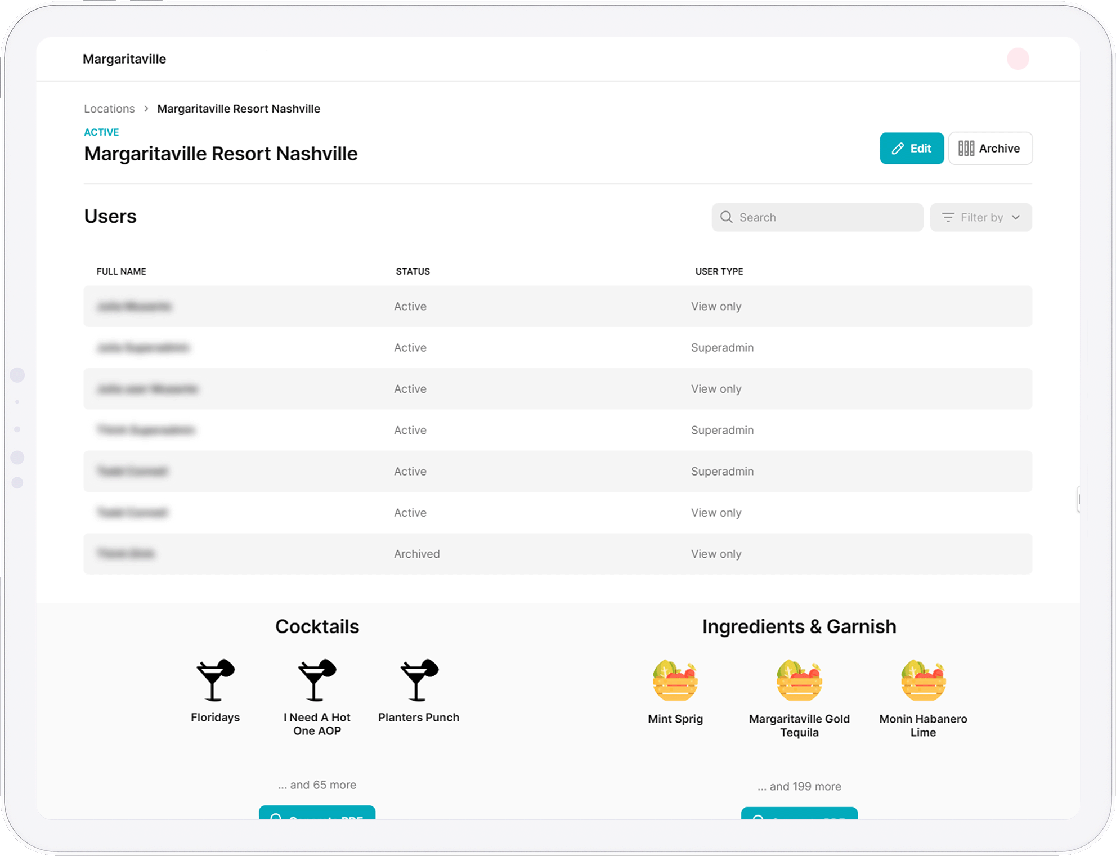The image size is (1116, 856).
Task: Open the Floridays cocktail icon
Action: (x=215, y=680)
